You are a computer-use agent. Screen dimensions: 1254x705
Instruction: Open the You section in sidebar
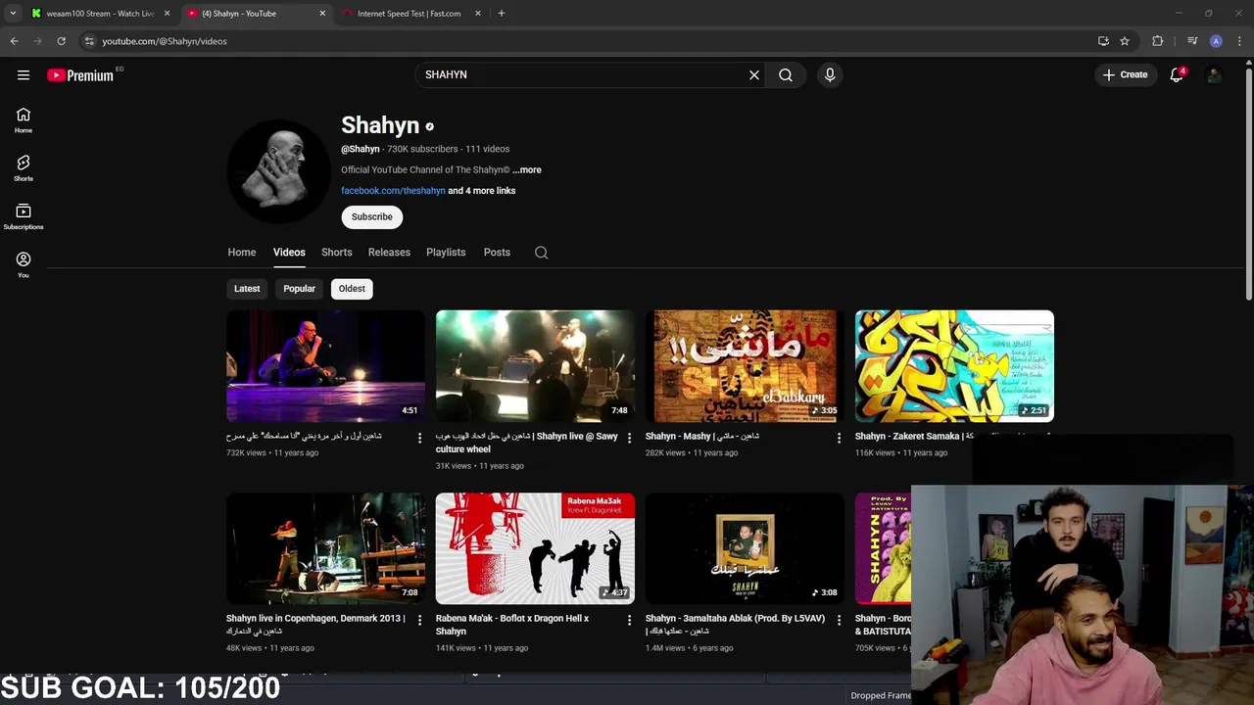click(x=24, y=264)
